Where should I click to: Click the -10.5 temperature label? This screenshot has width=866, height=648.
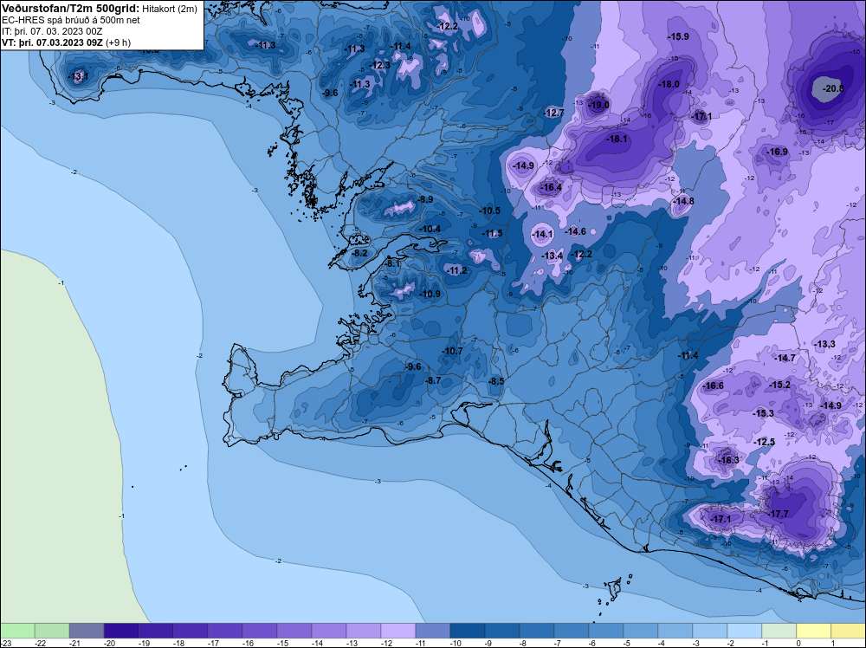(x=490, y=211)
